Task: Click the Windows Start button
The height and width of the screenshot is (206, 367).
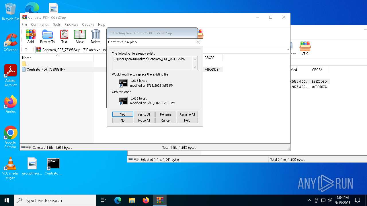Action: coord(7,200)
